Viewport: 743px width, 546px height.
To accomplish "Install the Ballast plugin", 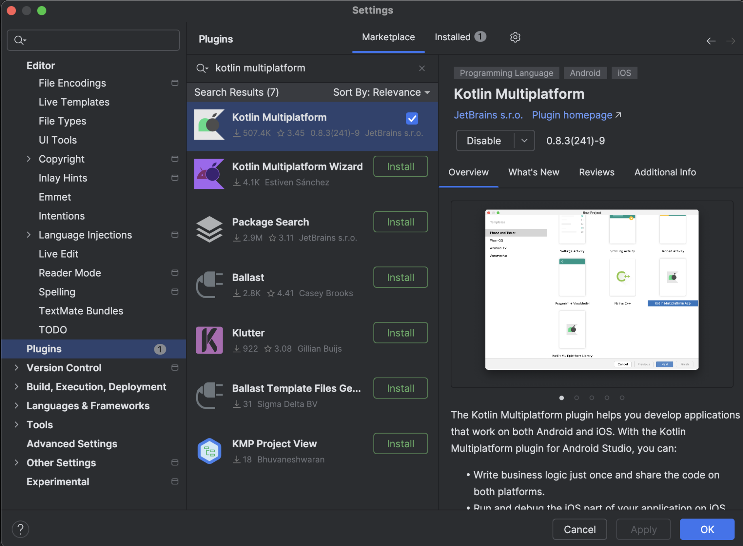I will coord(400,277).
